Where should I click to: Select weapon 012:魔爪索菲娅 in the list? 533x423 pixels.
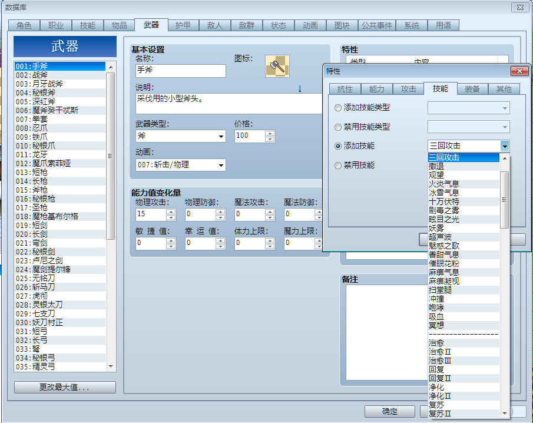pos(60,164)
